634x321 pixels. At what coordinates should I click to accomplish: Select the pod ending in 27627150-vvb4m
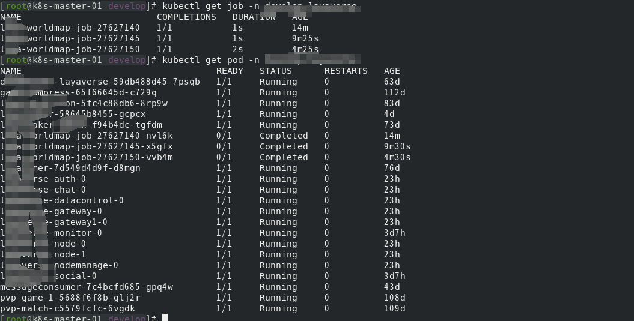pyautogui.click(x=89, y=157)
